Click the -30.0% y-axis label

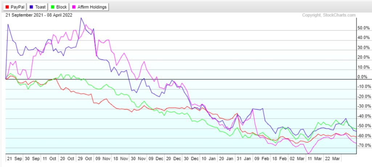point(364,106)
